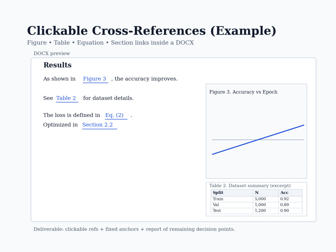The image size is (336, 252).
Task: Select the Table 2 caption text
Action: (250, 185)
